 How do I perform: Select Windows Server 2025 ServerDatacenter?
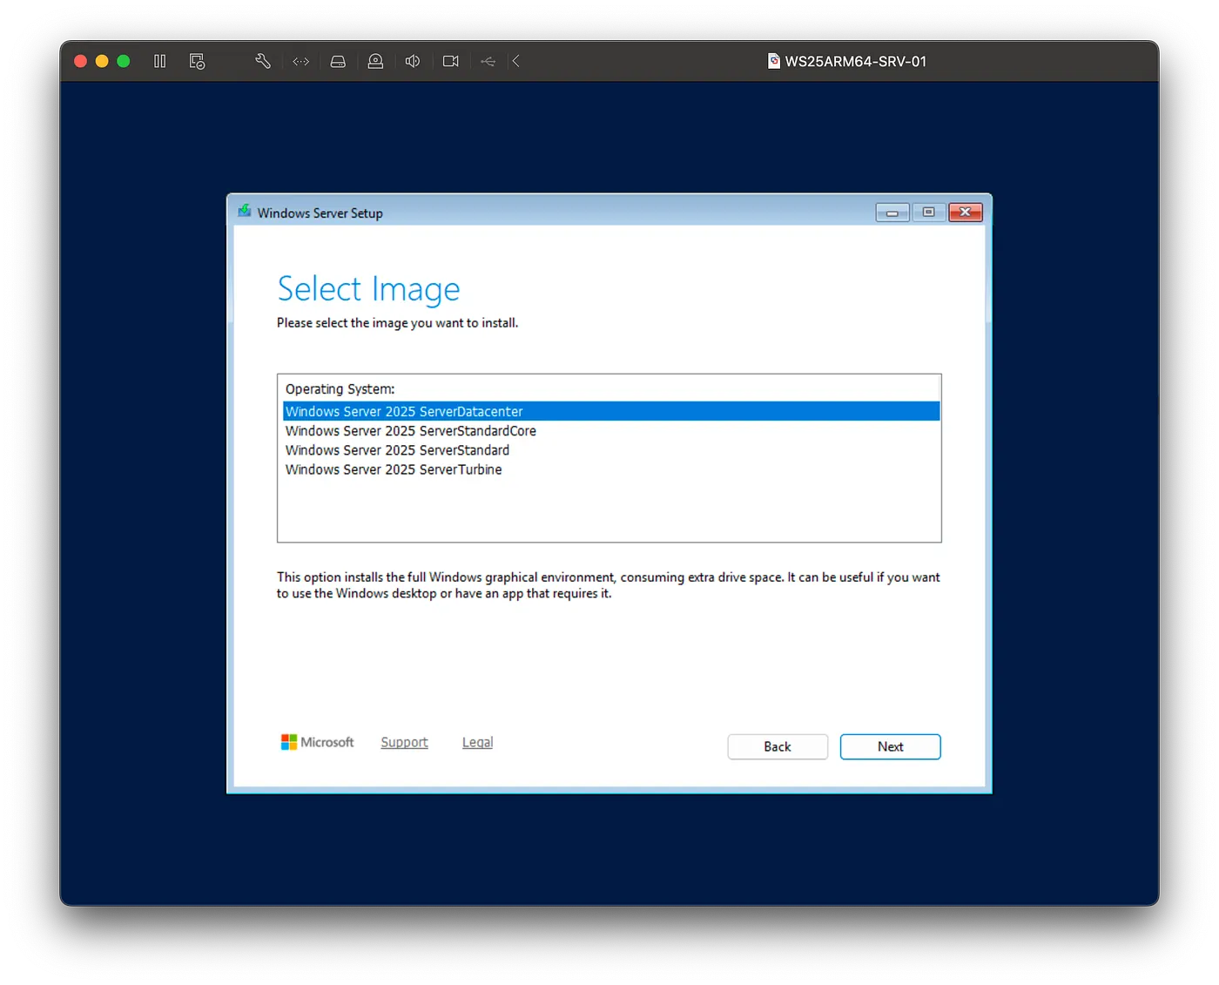click(404, 411)
